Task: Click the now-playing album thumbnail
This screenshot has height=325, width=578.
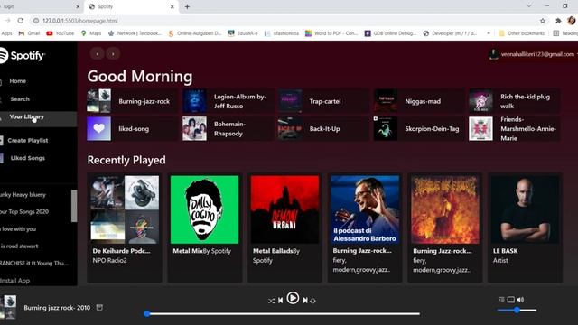Action: click(8, 307)
